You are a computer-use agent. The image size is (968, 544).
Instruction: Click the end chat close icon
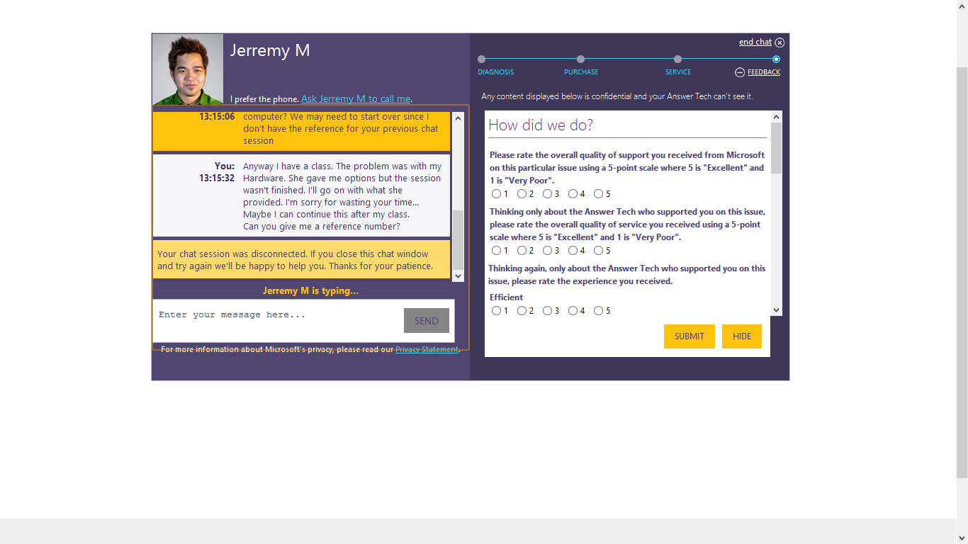780,42
